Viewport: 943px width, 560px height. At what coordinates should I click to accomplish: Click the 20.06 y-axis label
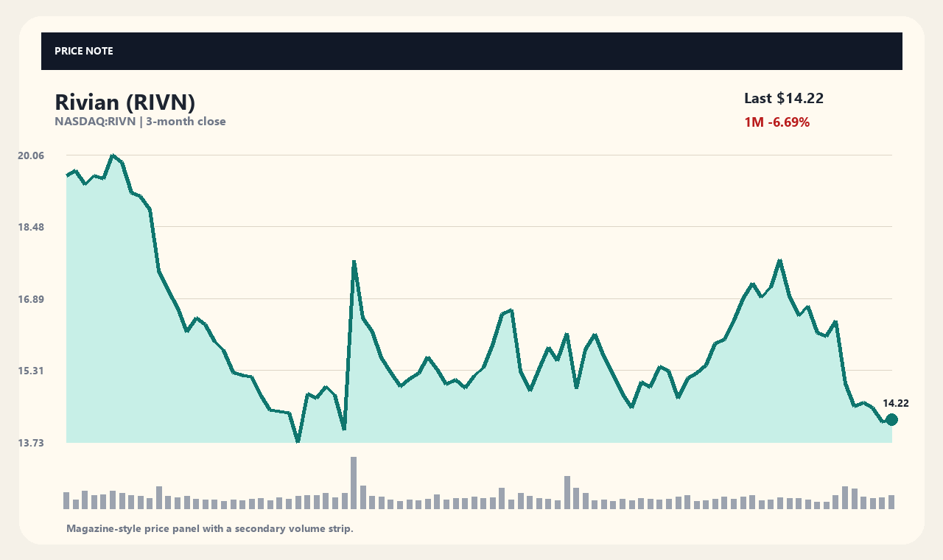[31, 155]
